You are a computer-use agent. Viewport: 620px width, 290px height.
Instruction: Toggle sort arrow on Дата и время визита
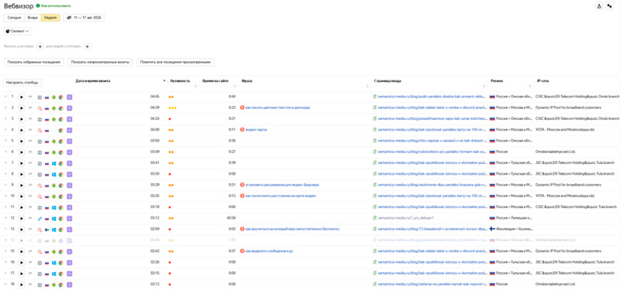[164, 80]
